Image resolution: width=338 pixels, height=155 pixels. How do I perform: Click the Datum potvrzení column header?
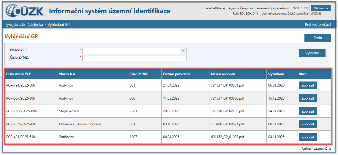tap(177, 74)
